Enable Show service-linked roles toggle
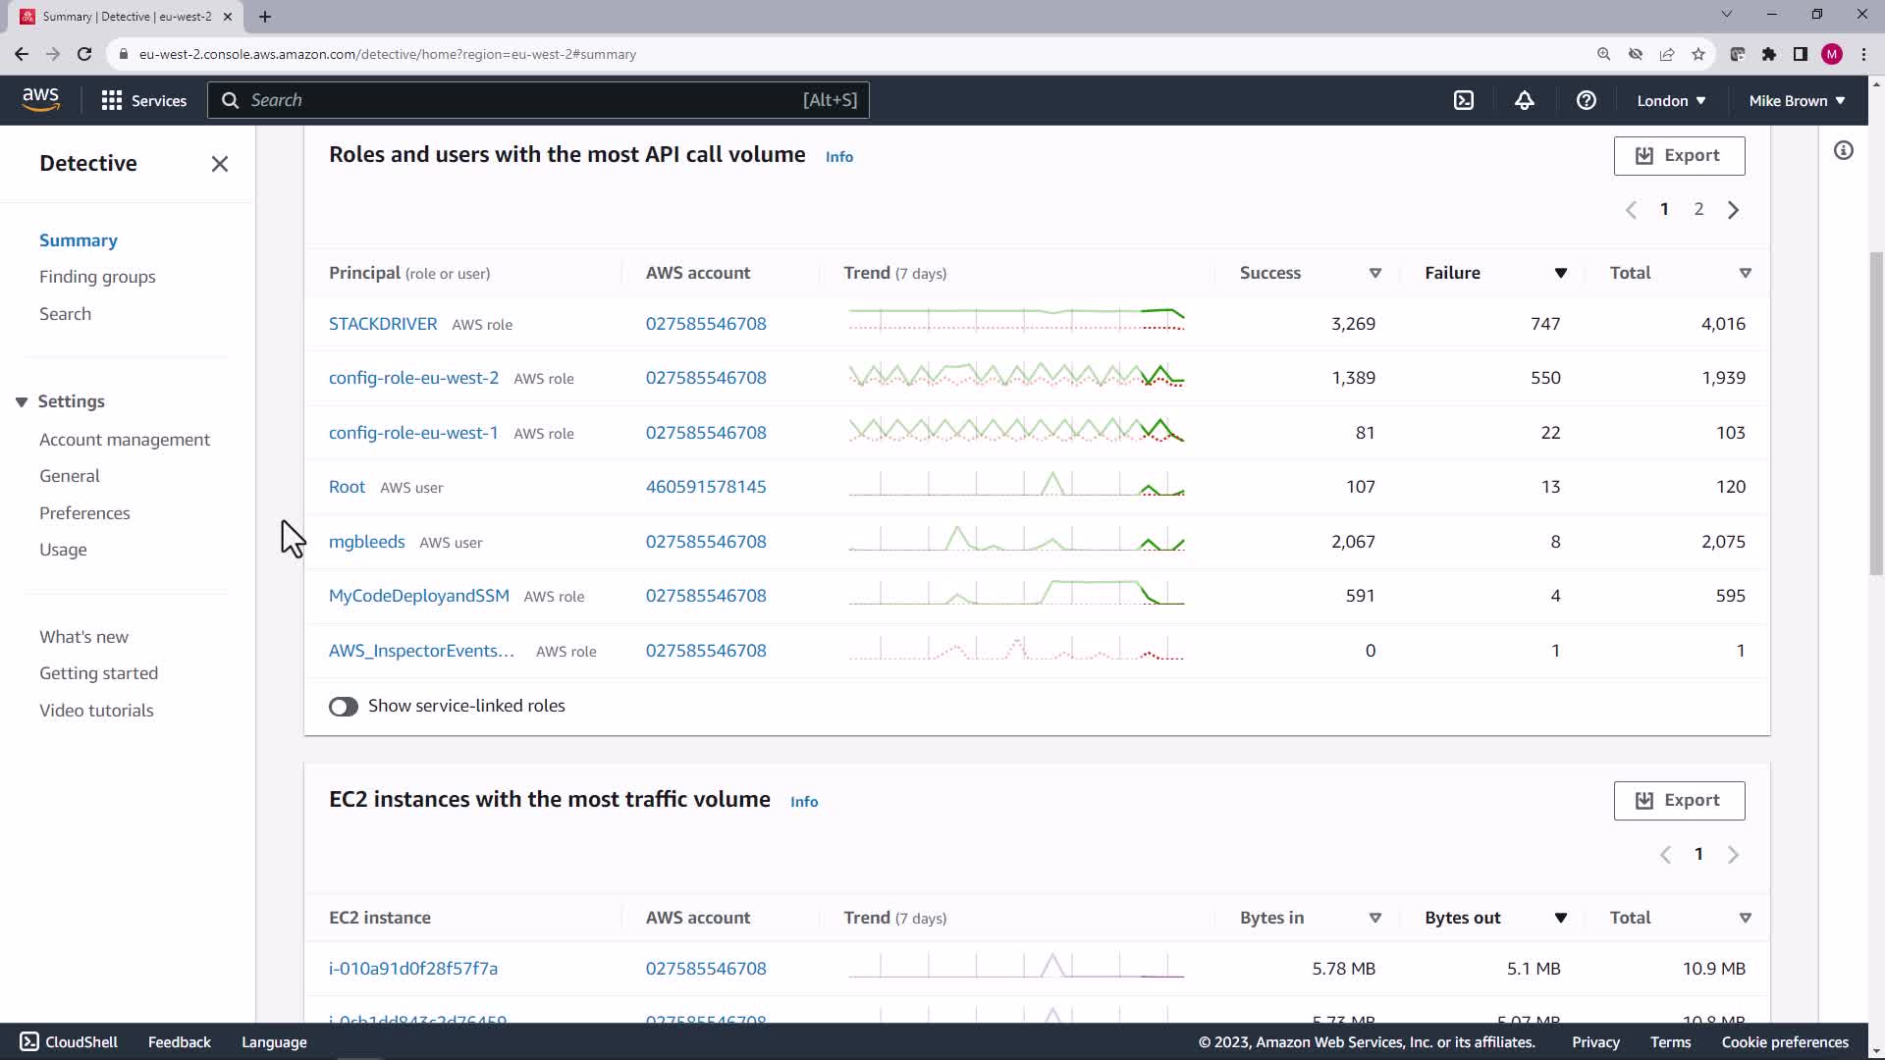The image size is (1885, 1060). (x=344, y=707)
